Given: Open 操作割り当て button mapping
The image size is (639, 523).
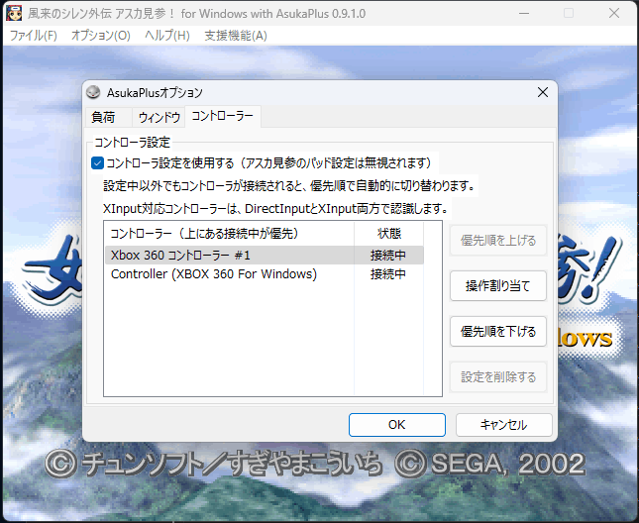Looking at the screenshot, I should tap(498, 286).
